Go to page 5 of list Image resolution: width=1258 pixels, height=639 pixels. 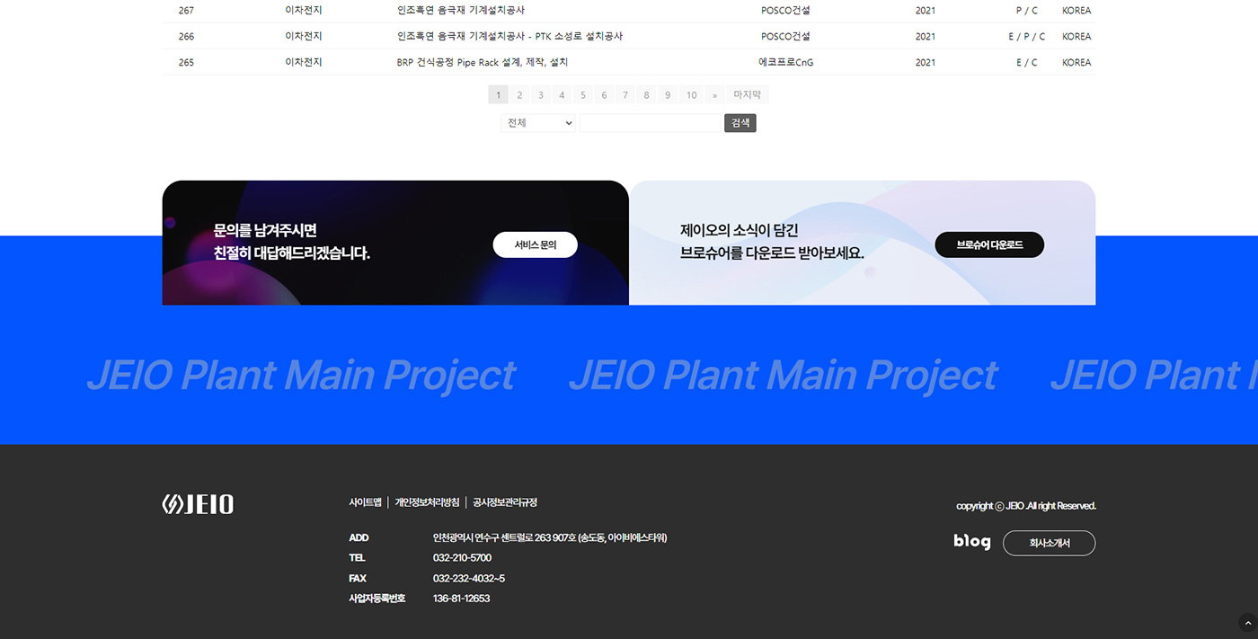pyautogui.click(x=582, y=95)
